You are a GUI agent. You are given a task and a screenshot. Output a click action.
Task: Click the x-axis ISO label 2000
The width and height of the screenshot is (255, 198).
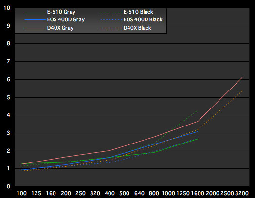213,193
